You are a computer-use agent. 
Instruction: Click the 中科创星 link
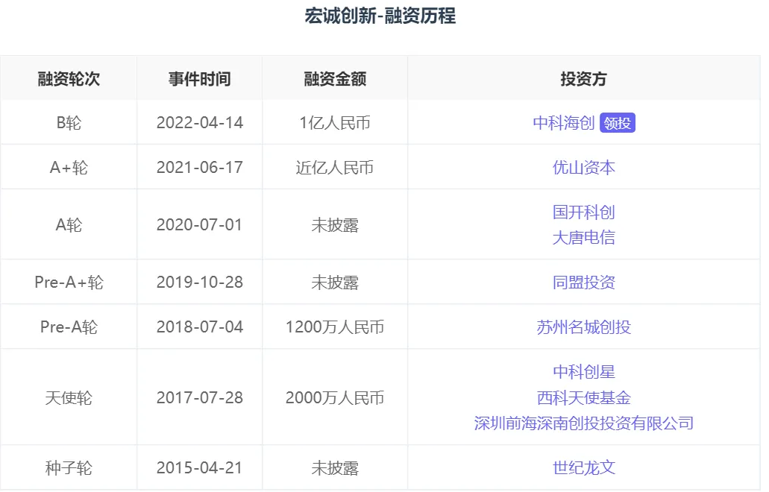584,372
